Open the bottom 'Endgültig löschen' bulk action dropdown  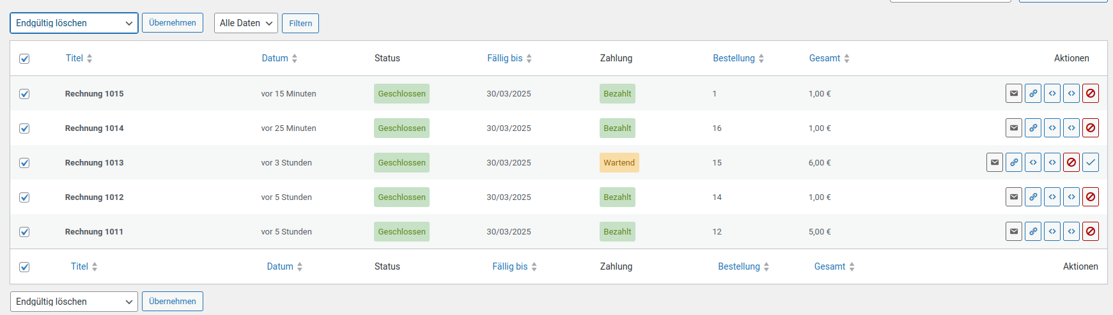[x=74, y=302]
